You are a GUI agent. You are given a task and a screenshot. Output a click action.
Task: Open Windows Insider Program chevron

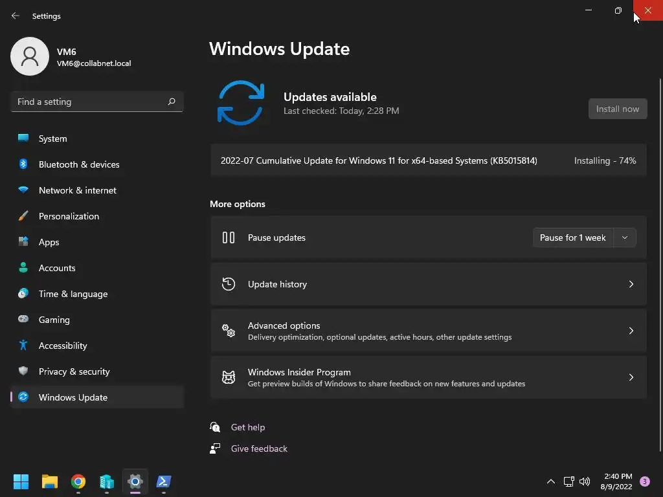(631, 377)
